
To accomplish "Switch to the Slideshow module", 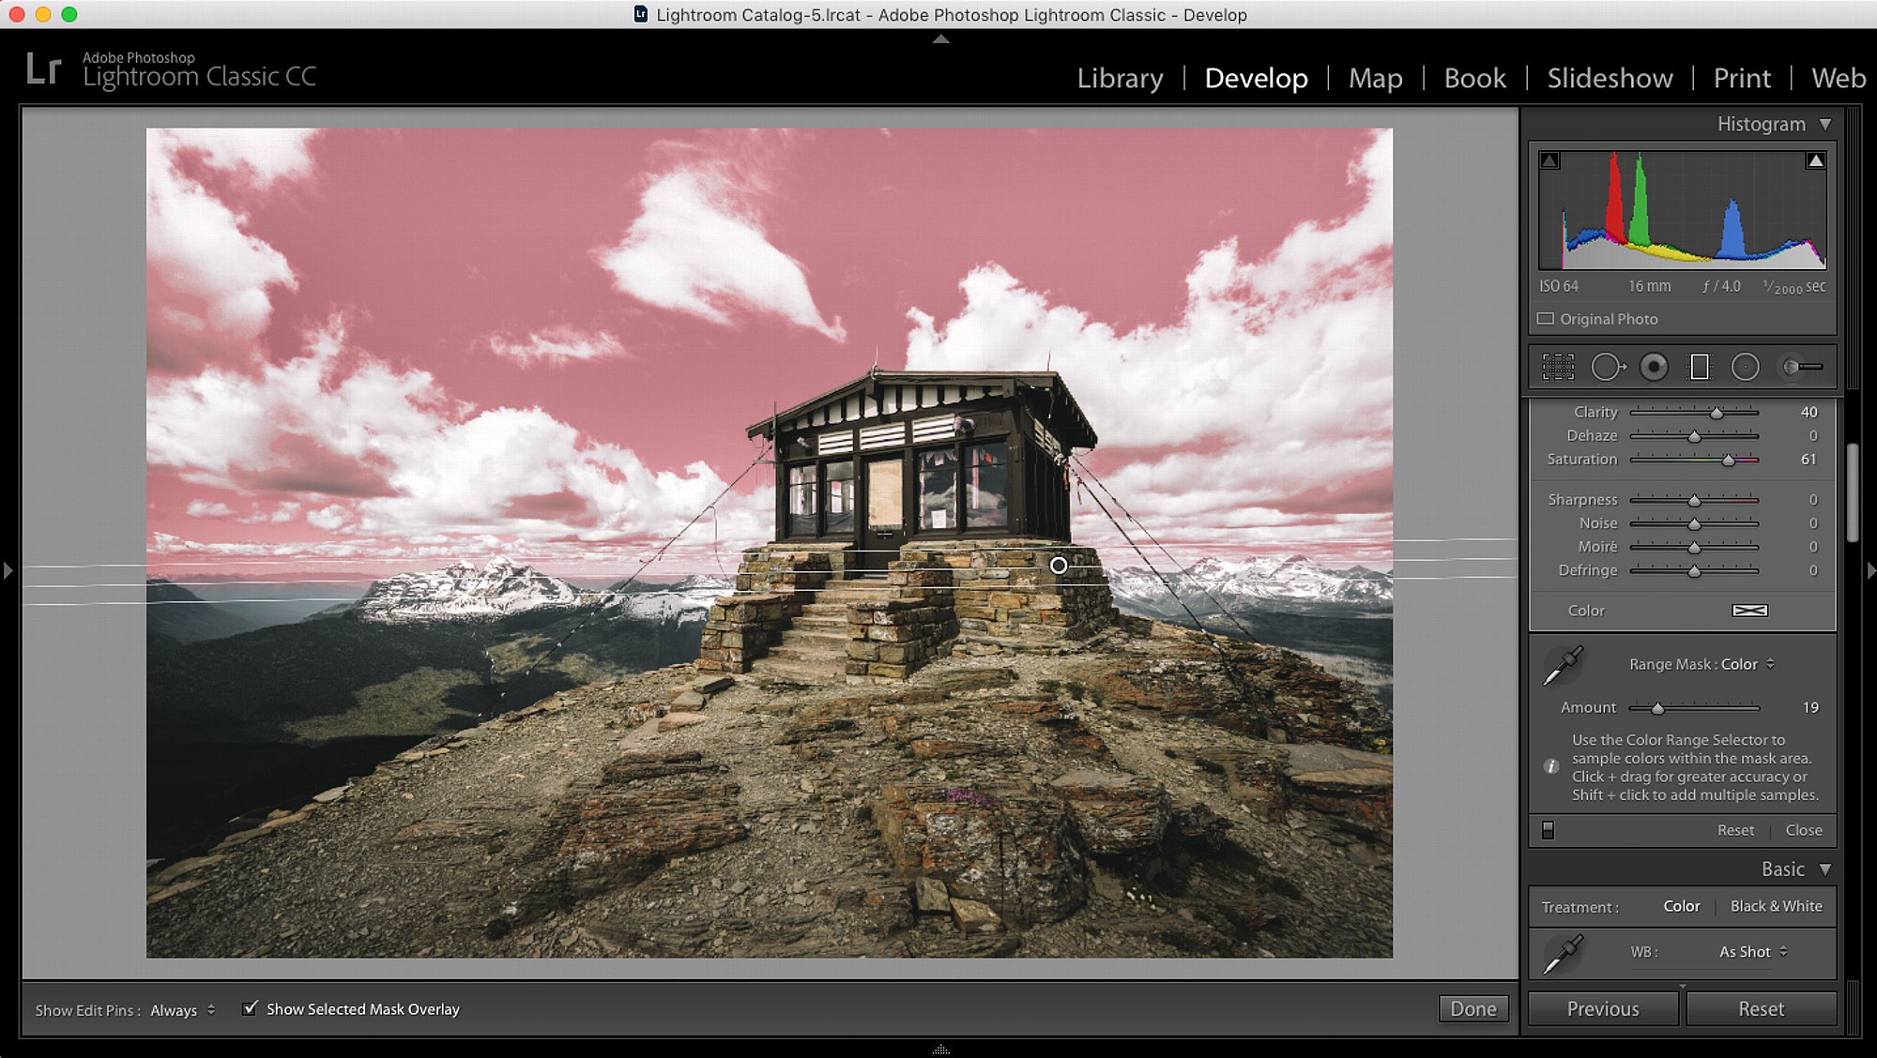I will [1610, 78].
